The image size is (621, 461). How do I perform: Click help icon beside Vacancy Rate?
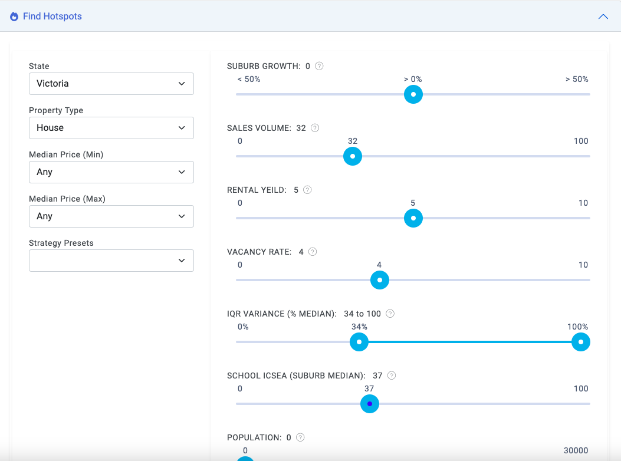coord(313,252)
